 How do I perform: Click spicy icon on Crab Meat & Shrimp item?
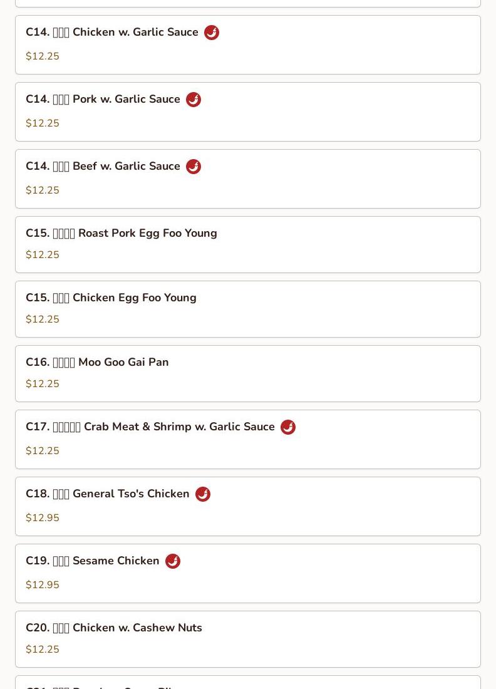[287, 427]
